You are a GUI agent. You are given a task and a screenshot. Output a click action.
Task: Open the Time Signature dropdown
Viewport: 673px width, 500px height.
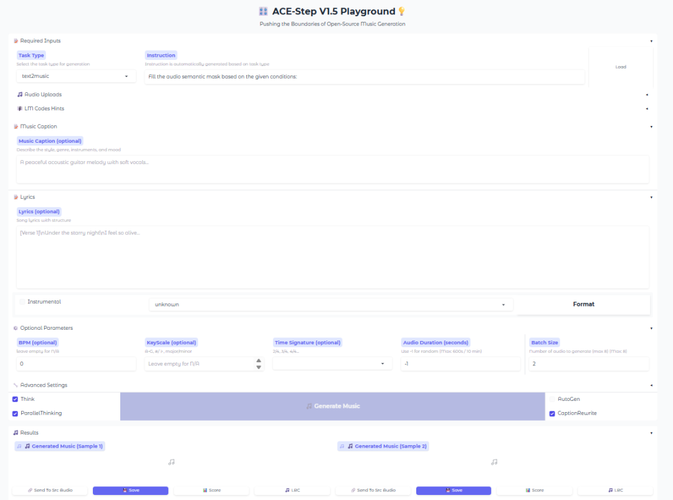point(330,363)
